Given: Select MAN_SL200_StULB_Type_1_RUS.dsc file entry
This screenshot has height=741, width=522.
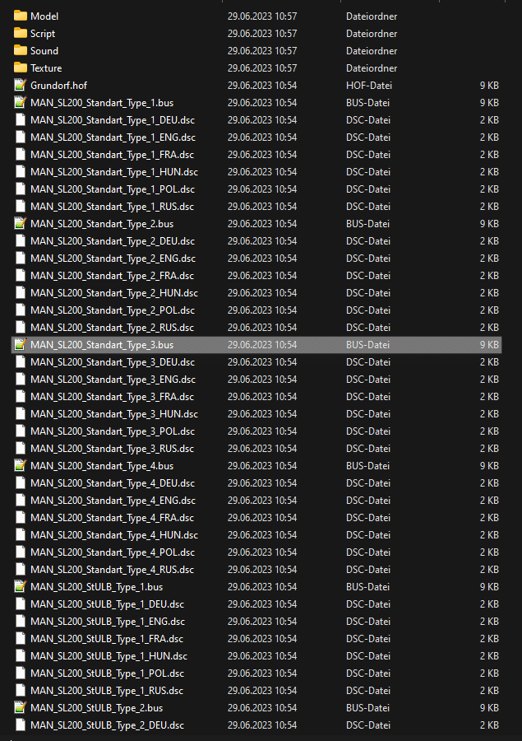Looking at the screenshot, I should [107, 690].
